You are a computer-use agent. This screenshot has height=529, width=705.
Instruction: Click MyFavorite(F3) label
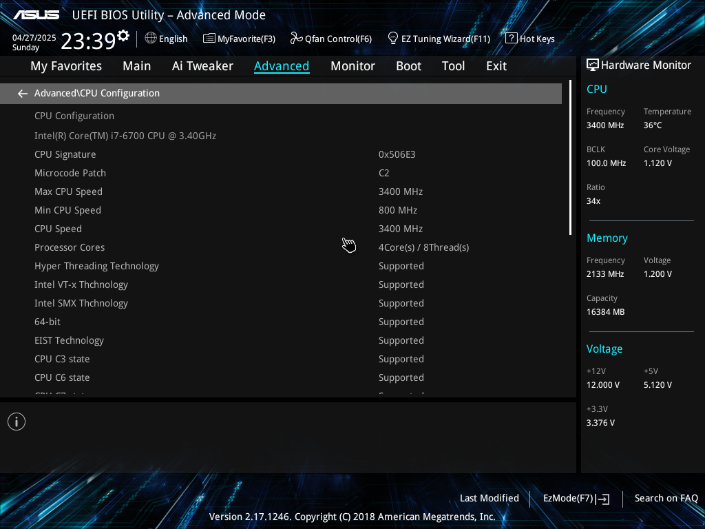pos(246,39)
